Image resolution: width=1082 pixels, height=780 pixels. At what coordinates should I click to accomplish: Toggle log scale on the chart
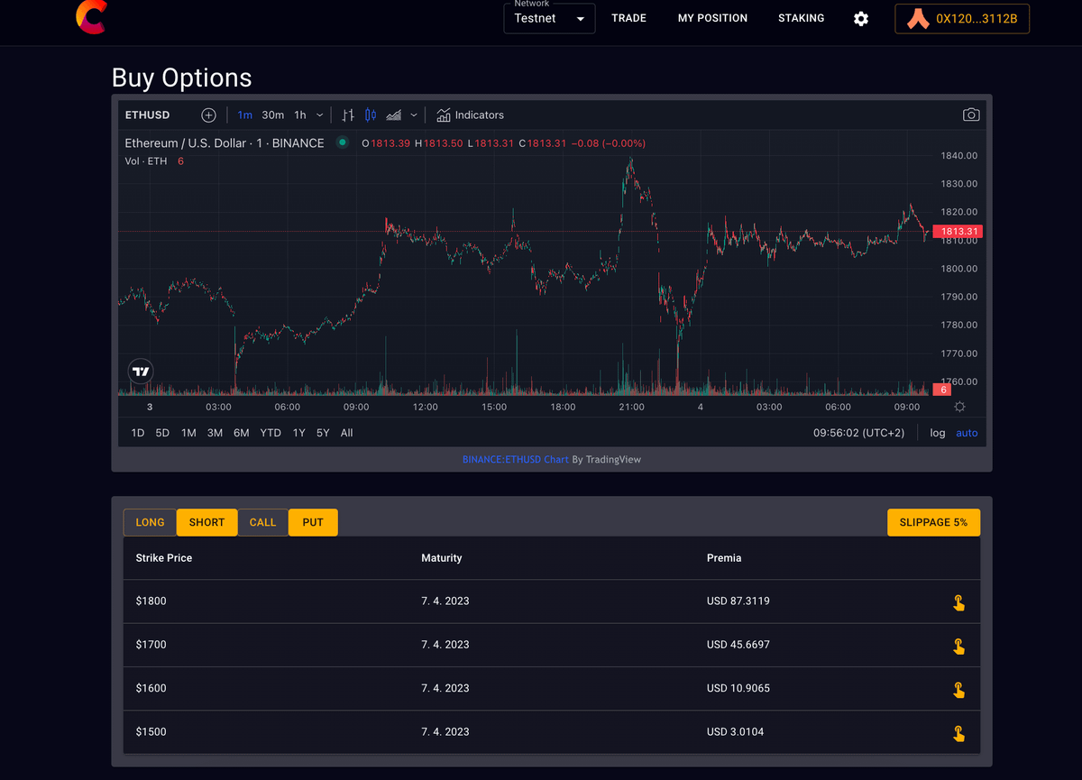[938, 433]
